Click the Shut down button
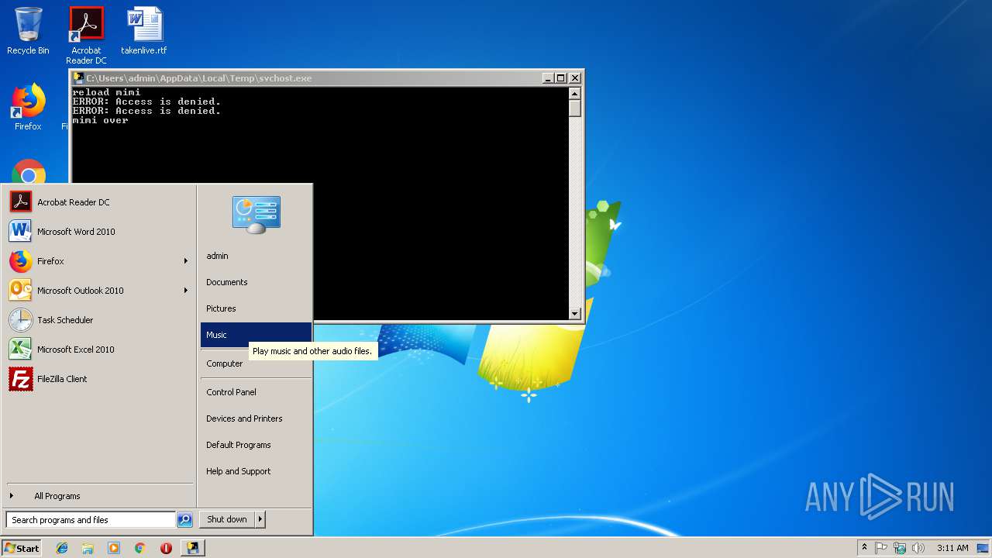992x558 pixels. 227,519
